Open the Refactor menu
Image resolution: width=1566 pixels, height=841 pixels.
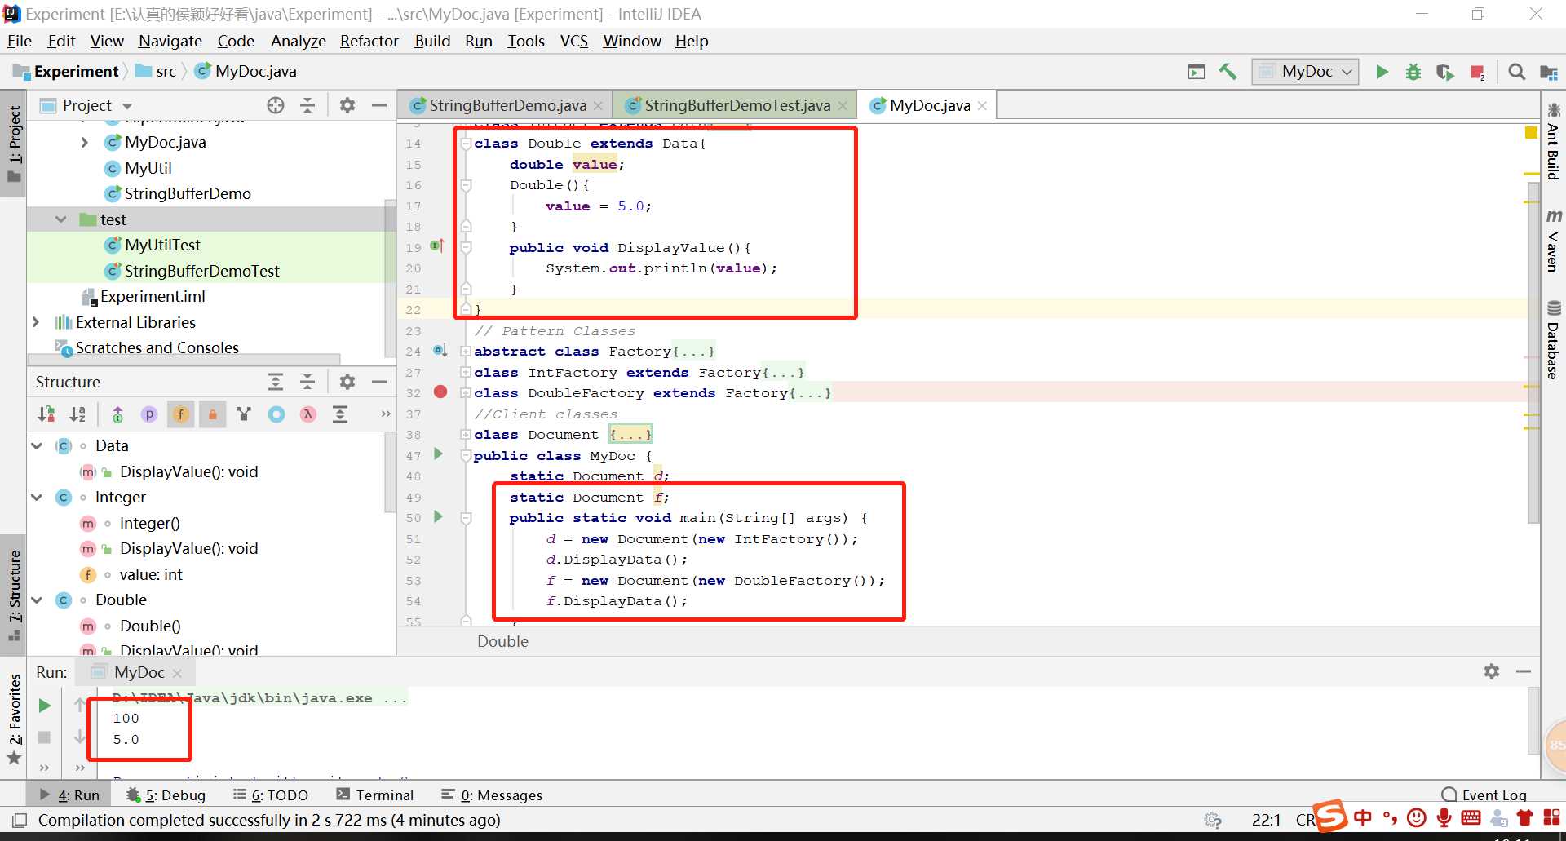[369, 41]
